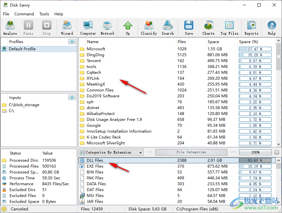Select the BIN Files category row
This screenshot has height=213, width=282.
click(177, 172)
